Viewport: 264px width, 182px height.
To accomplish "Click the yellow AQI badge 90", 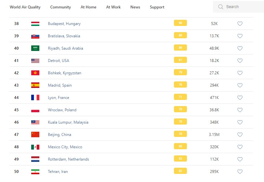I will [x=180, y=23].
